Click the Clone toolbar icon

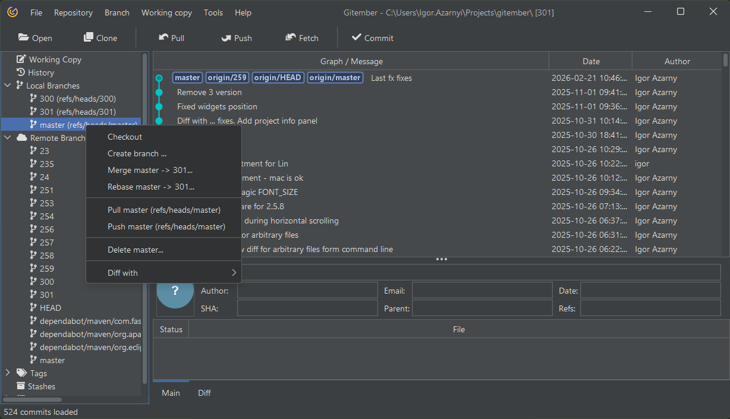(89, 37)
